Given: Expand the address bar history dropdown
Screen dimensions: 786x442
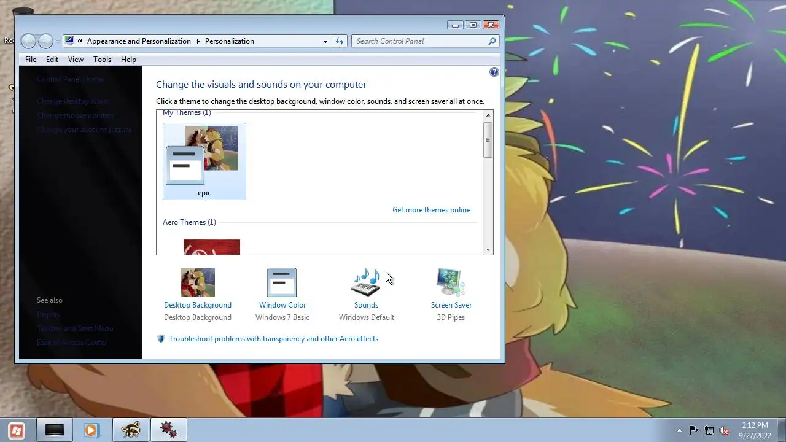Looking at the screenshot, I should 325,41.
